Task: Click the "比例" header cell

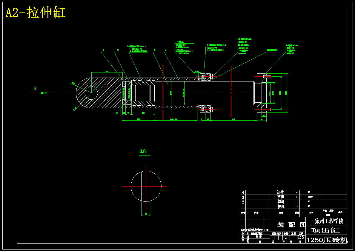Action: [301, 234]
